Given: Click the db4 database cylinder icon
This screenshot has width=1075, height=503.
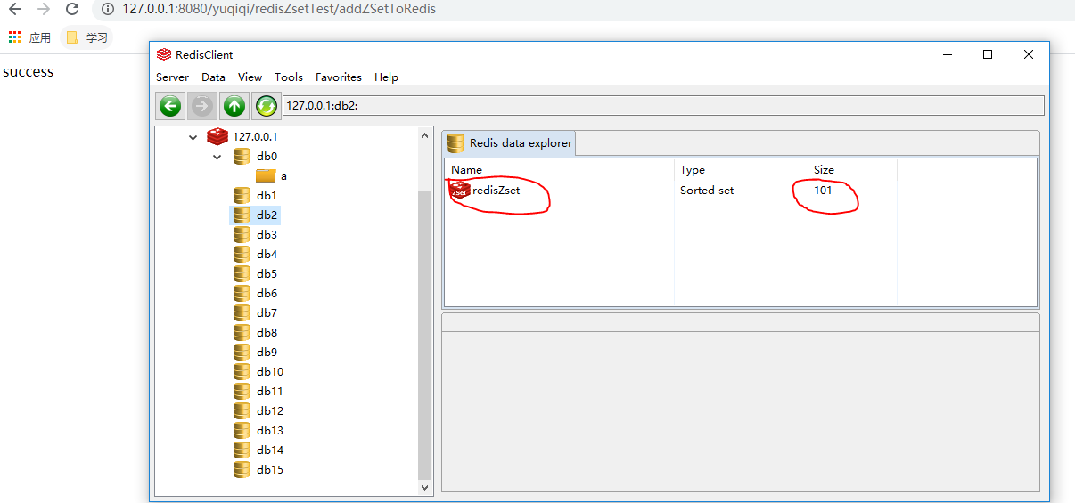Looking at the screenshot, I should coord(242,254).
